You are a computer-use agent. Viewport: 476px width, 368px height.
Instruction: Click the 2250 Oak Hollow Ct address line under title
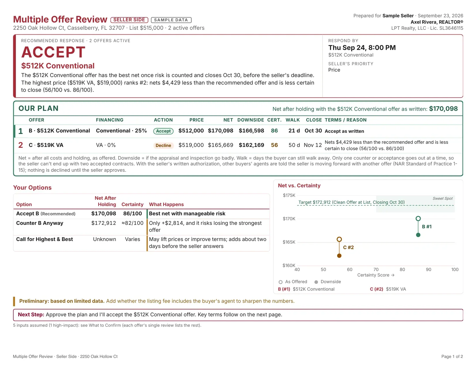109,28
